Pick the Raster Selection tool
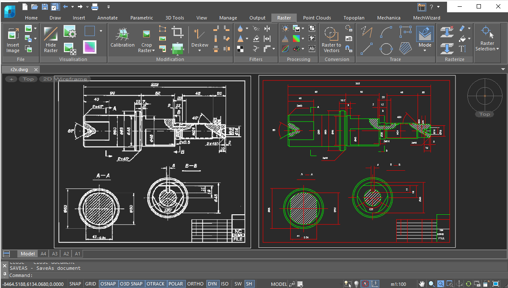This screenshot has width=508, height=288. 486,34
